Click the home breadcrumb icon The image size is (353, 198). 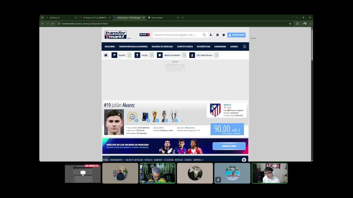(x=106, y=55)
